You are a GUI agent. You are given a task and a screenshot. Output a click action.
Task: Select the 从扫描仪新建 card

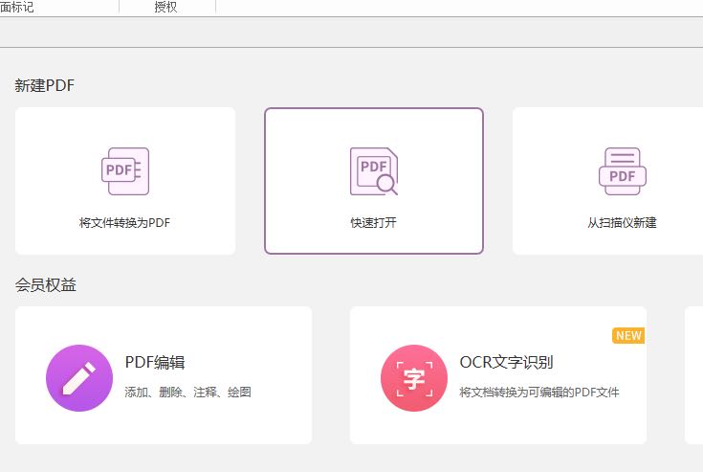click(608, 181)
